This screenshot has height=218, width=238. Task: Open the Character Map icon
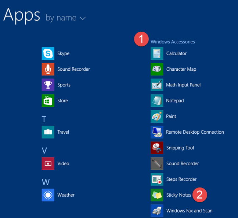(157, 69)
